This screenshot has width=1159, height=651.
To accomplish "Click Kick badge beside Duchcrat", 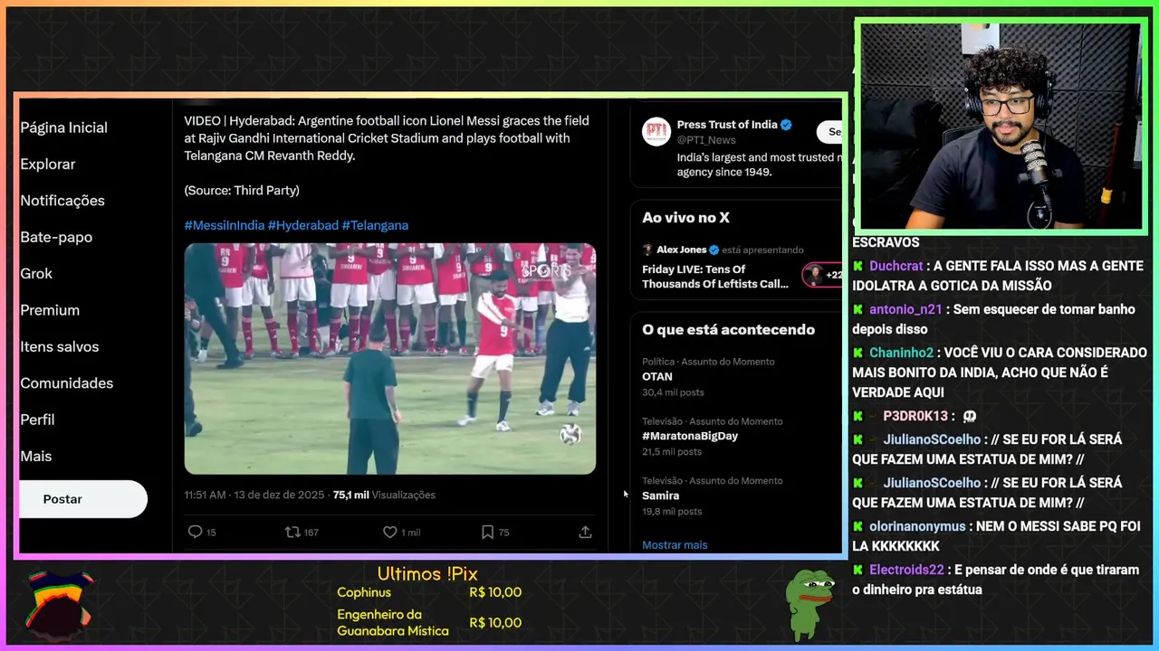I will click(x=857, y=266).
